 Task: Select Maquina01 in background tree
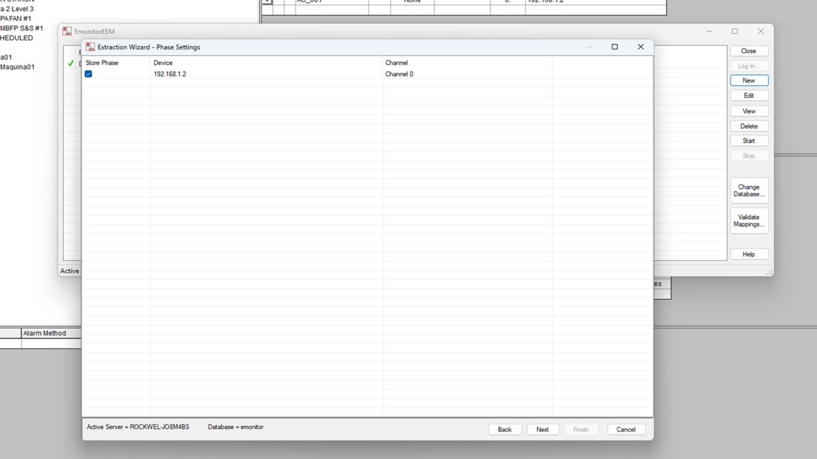click(17, 67)
